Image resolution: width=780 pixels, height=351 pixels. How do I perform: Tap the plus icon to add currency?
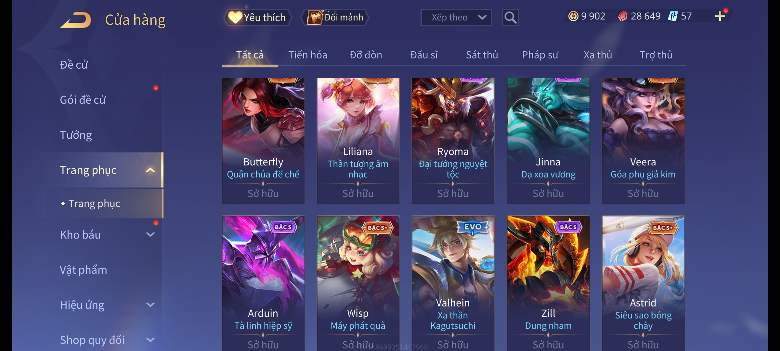720,16
